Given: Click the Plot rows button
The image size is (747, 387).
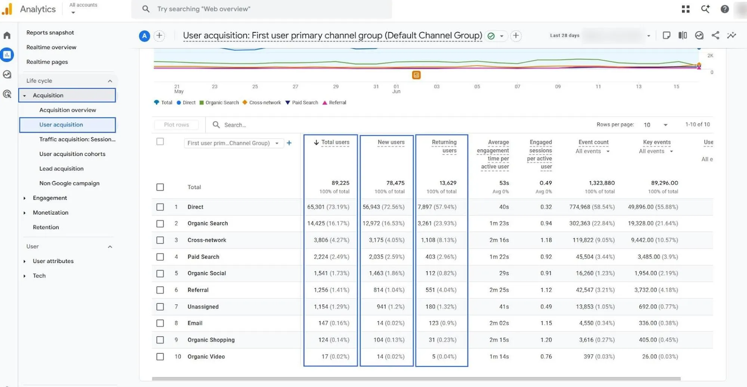Looking at the screenshot, I should point(176,125).
